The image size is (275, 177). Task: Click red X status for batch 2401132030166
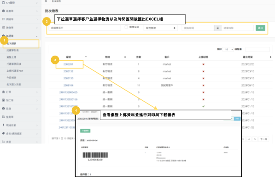204,99
